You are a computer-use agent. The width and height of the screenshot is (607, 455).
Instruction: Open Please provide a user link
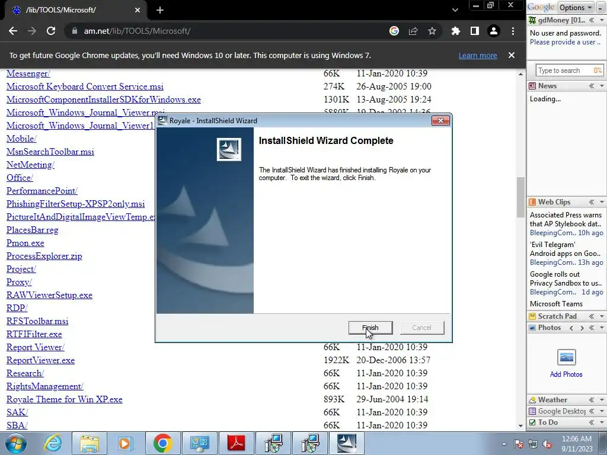(x=565, y=42)
